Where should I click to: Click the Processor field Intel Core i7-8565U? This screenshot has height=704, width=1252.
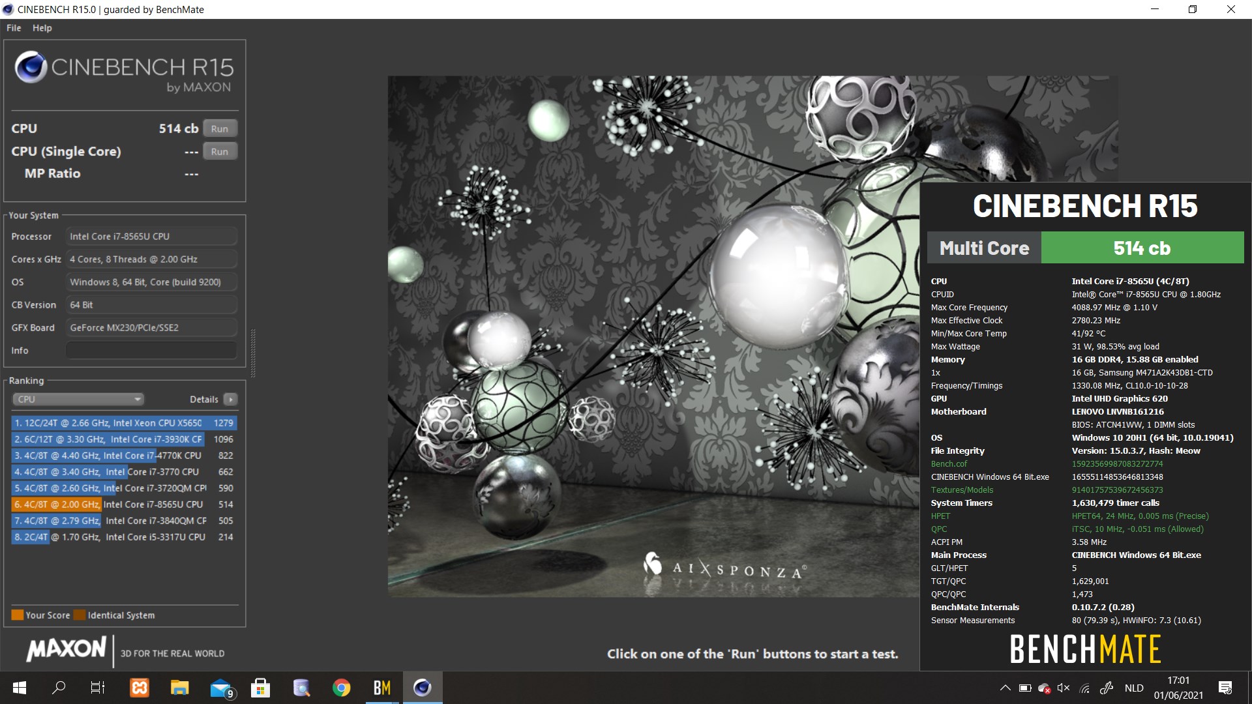coord(151,236)
